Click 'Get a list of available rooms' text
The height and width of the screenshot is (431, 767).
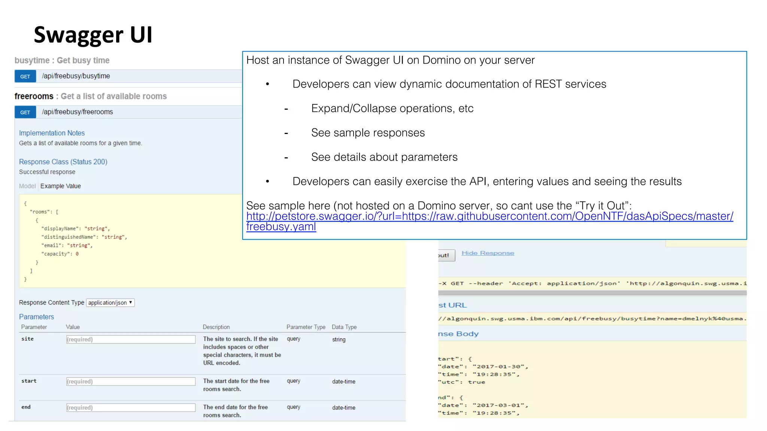(x=114, y=96)
